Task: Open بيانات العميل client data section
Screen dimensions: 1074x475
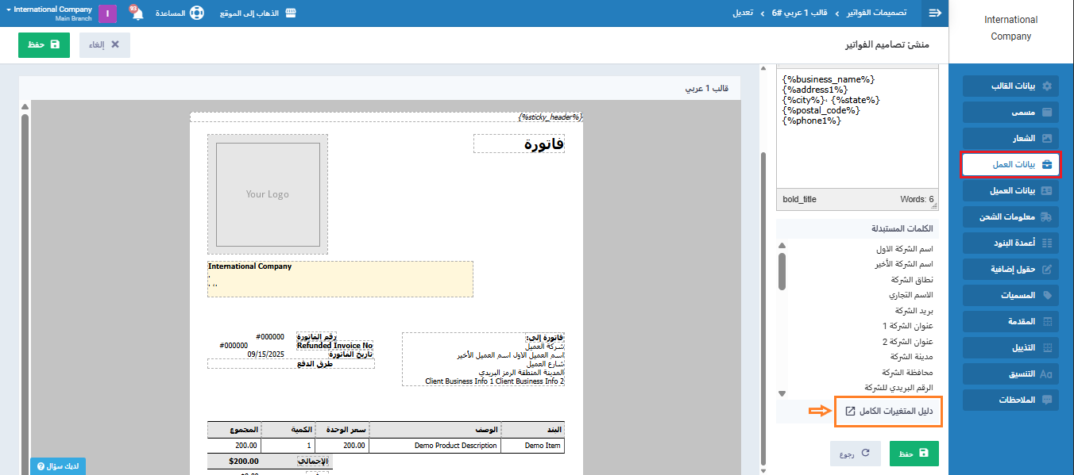Action: pyautogui.click(x=1011, y=190)
